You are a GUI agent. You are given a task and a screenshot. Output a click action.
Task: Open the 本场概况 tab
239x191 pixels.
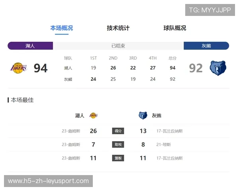coord(62,28)
